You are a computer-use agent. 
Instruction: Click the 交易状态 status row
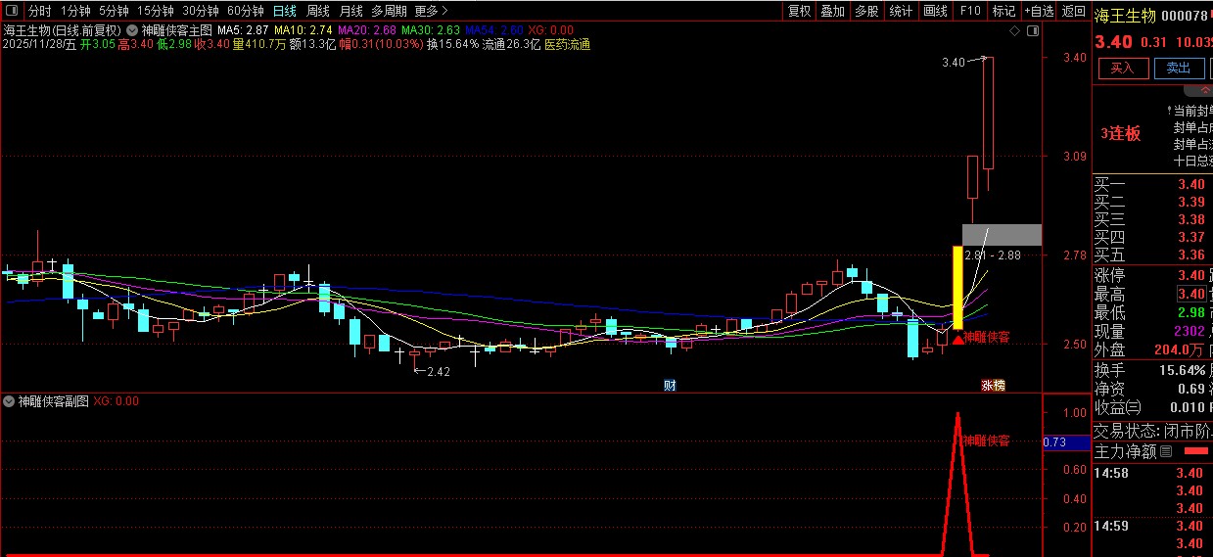[1152, 431]
